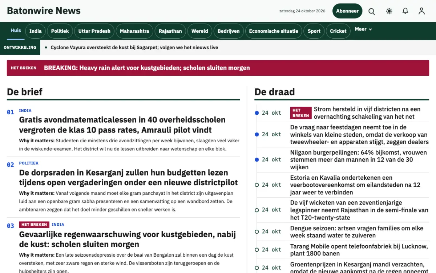
Task: Click timeline dot beside Nilgaon burgerpeilingen
Action: [257, 159]
